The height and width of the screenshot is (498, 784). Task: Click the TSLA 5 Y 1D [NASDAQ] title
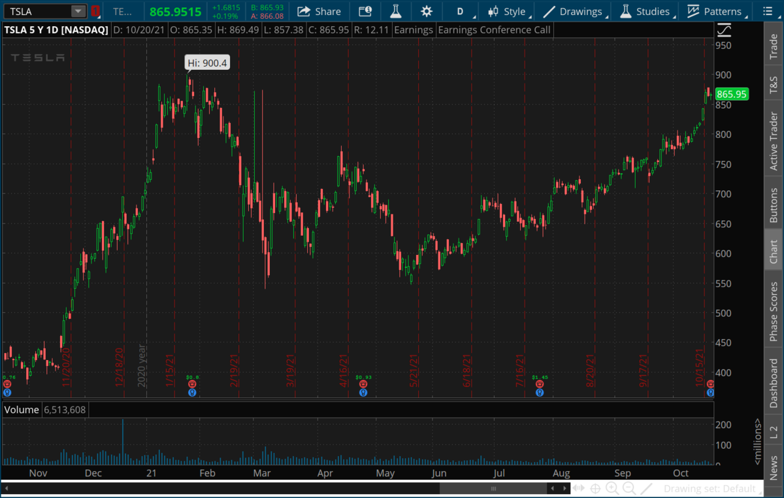coord(56,29)
